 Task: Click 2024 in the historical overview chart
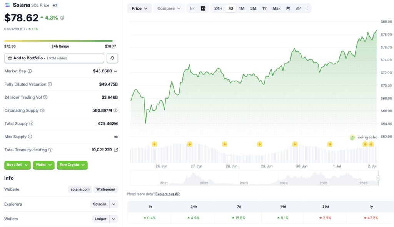[x=284, y=183]
